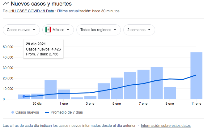The image size is (212, 133).
Task: Open Información sobre estos datos link
Action: point(166,125)
